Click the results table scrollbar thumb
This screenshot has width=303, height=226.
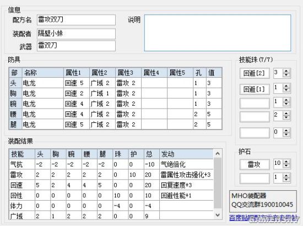click(218, 183)
